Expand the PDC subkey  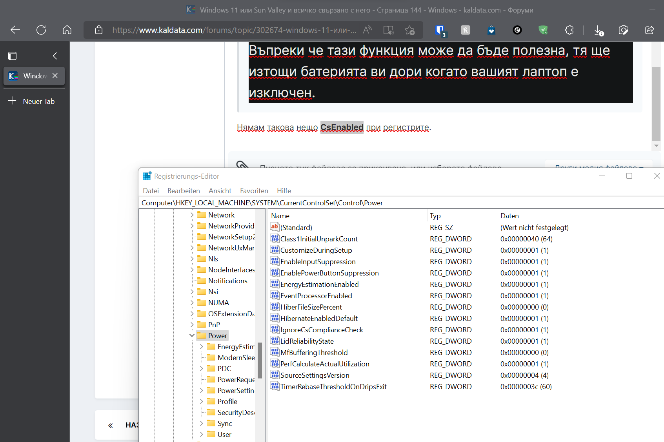coord(201,369)
